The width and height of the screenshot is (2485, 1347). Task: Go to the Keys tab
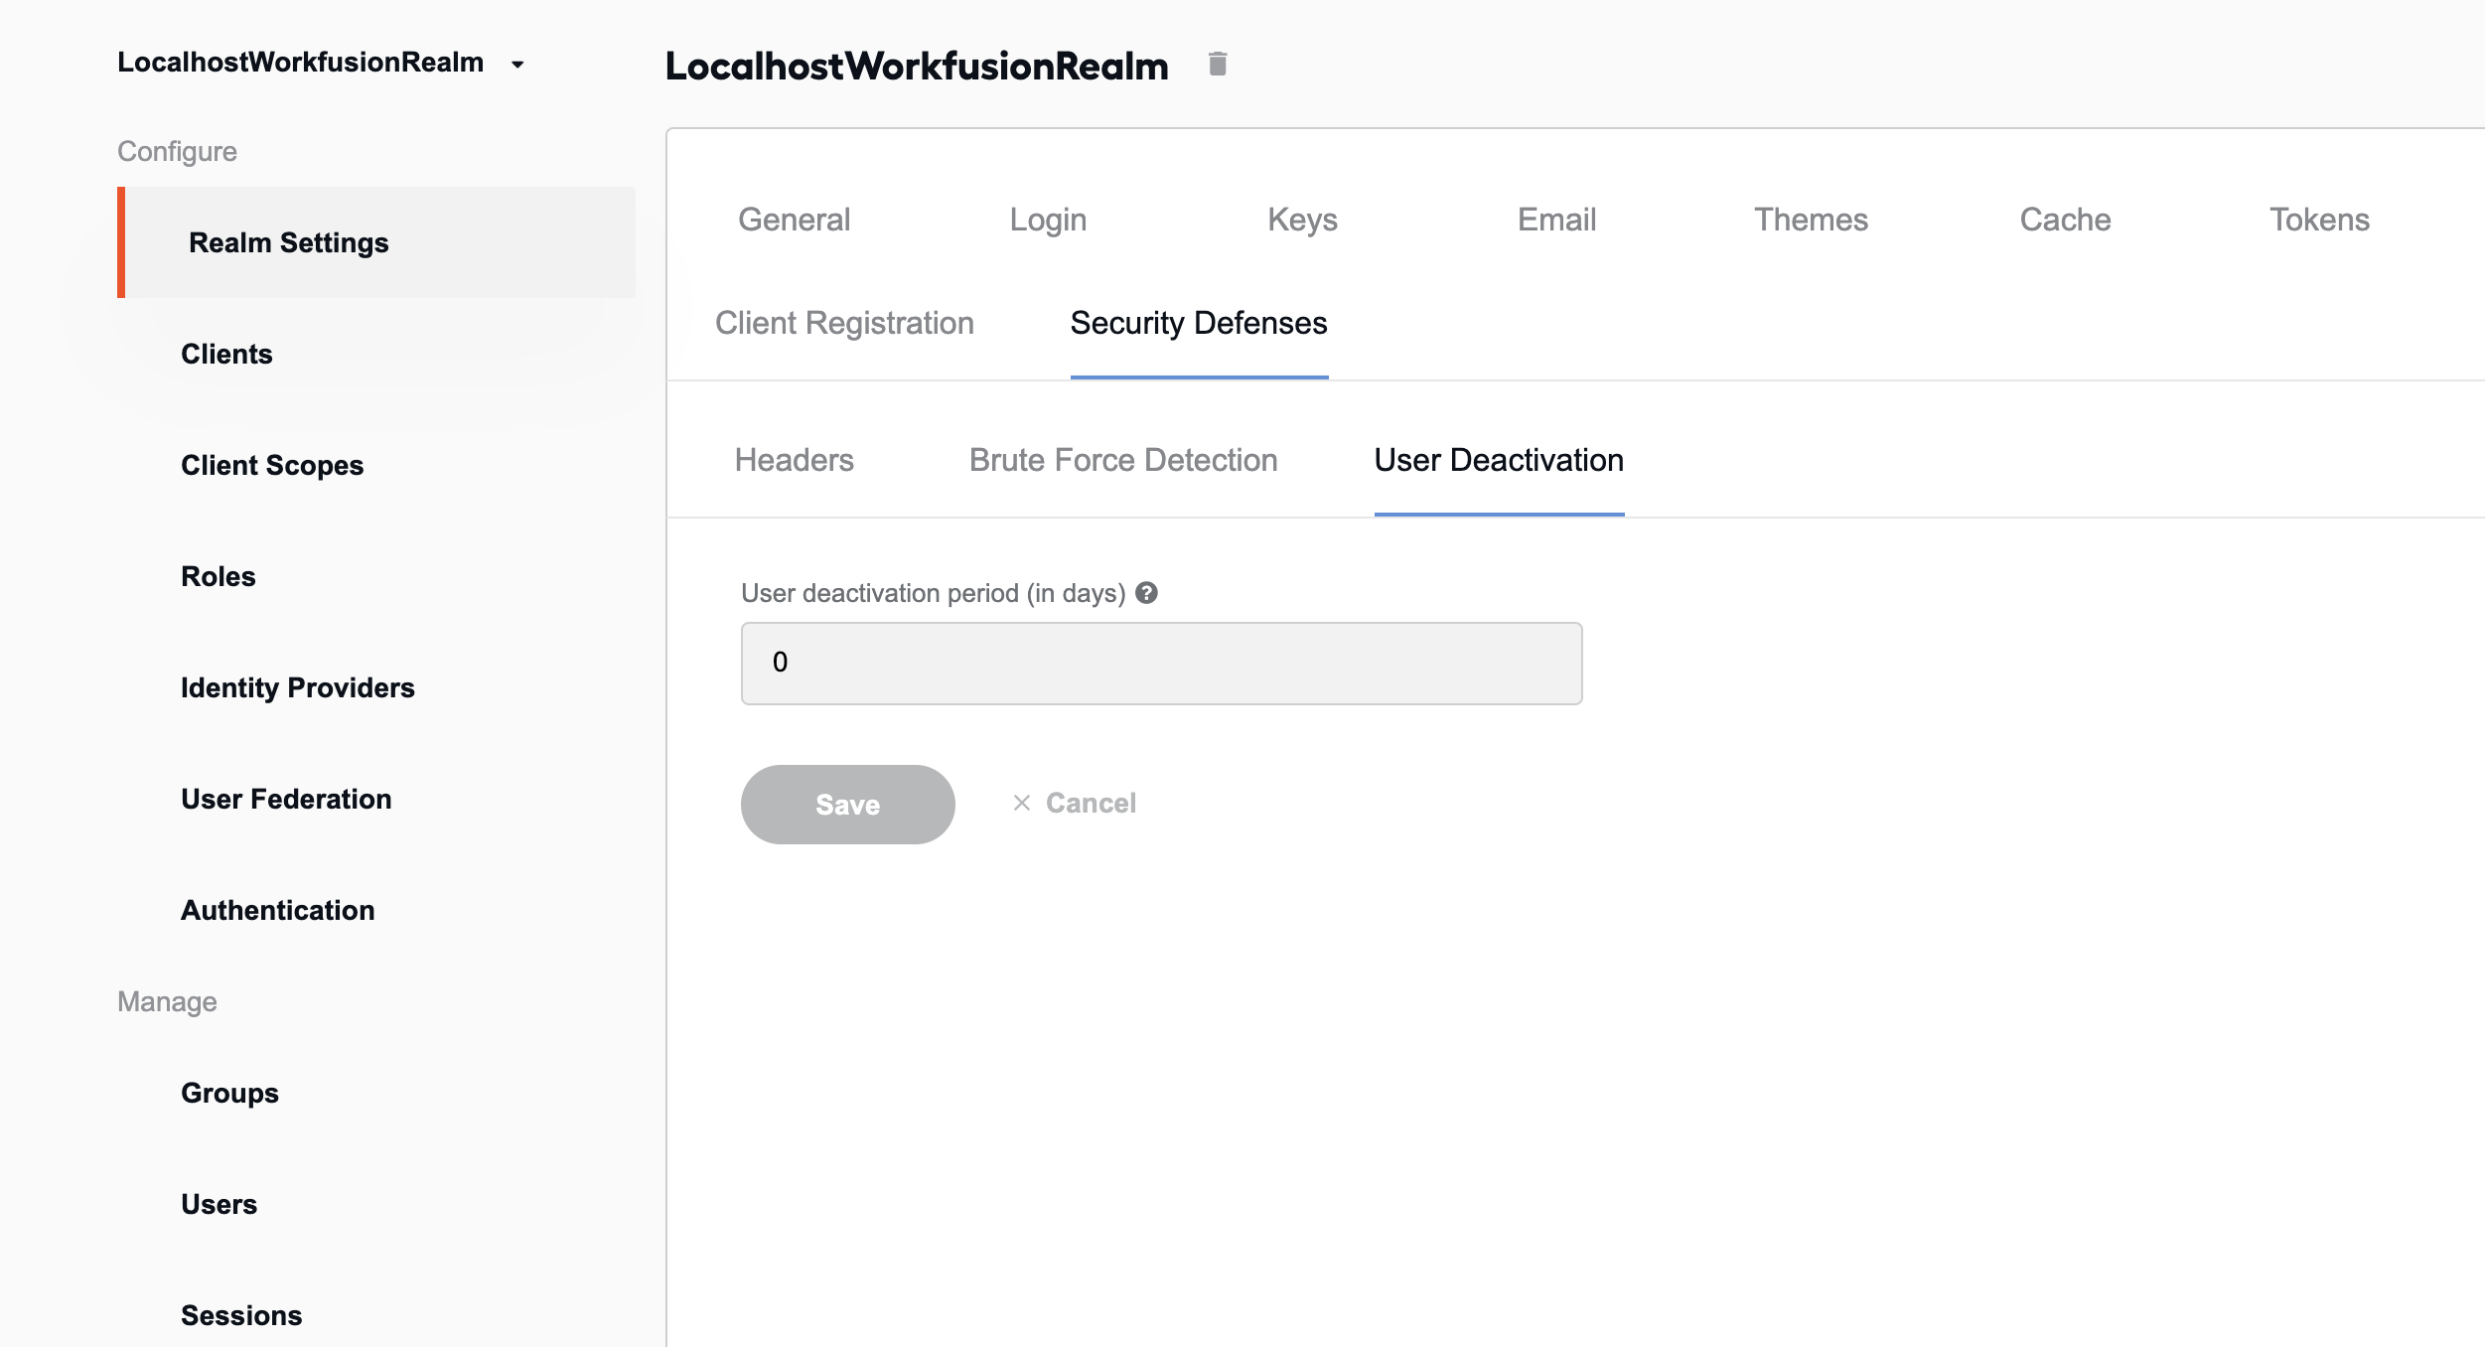(1302, 220)
